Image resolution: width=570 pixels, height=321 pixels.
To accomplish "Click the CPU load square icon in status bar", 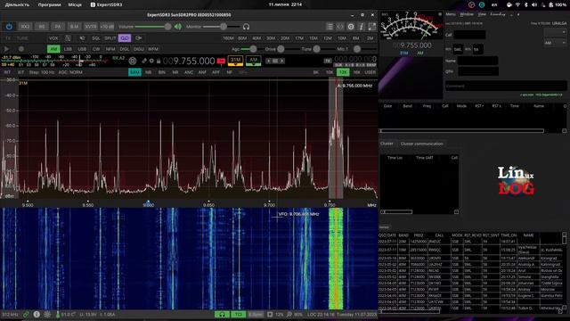I will tap(270, 314).
